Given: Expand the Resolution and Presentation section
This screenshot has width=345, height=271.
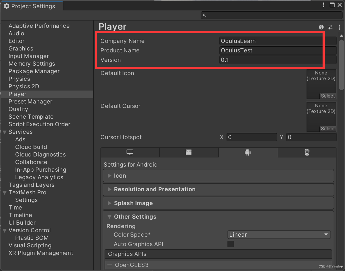Looking at the screenshot, I should [x=218, y=189].
